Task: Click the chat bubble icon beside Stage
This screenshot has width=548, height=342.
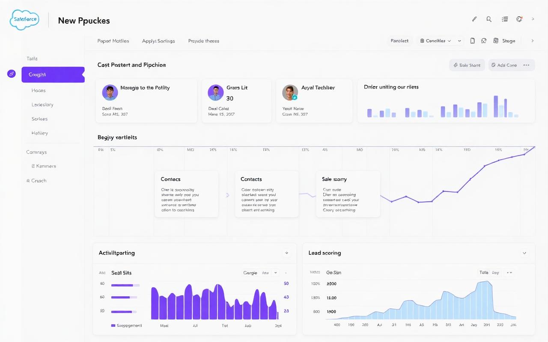Action: pos(484,41)
